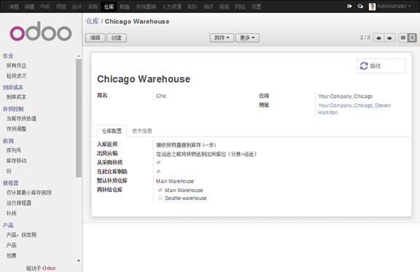Open the 消息 menu

[14, 7]
